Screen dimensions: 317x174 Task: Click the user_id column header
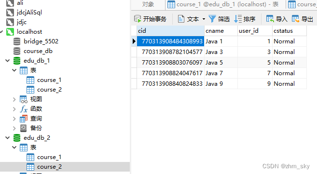(x=255, y=31)
